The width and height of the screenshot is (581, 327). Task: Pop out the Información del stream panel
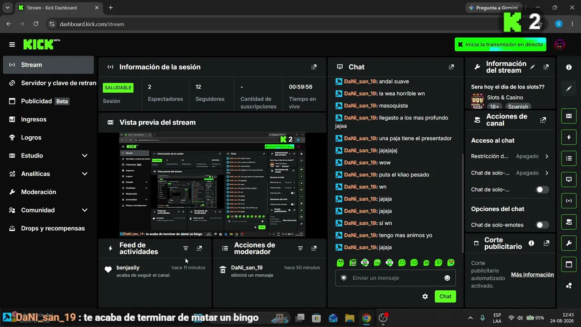[546, 67]
